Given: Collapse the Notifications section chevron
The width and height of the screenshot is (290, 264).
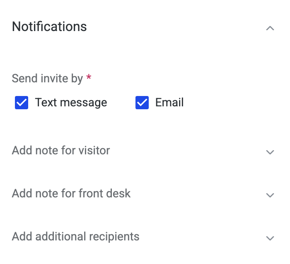Looking at the screenshot, I should point(270,28).
